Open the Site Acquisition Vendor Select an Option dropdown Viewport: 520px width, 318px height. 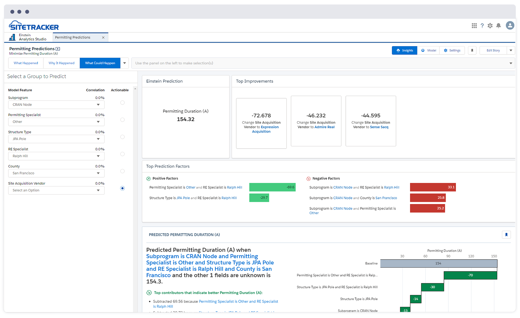point(56,190)
